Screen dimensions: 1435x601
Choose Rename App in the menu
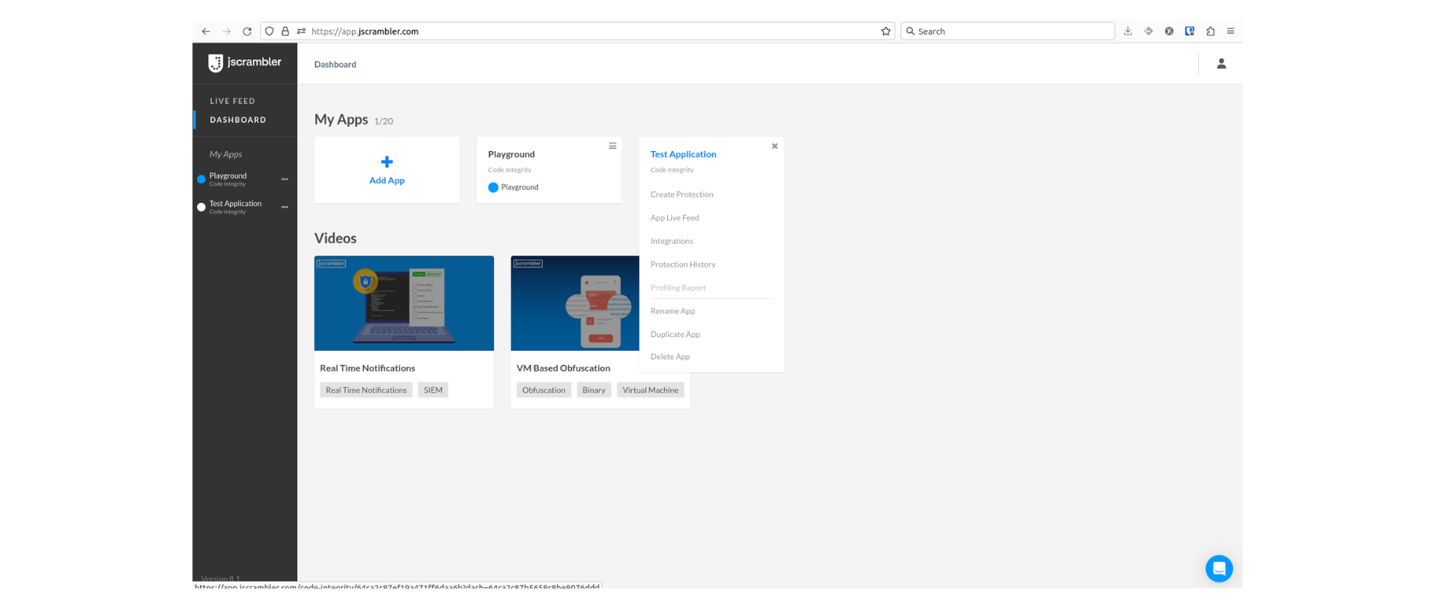(672, 311)
